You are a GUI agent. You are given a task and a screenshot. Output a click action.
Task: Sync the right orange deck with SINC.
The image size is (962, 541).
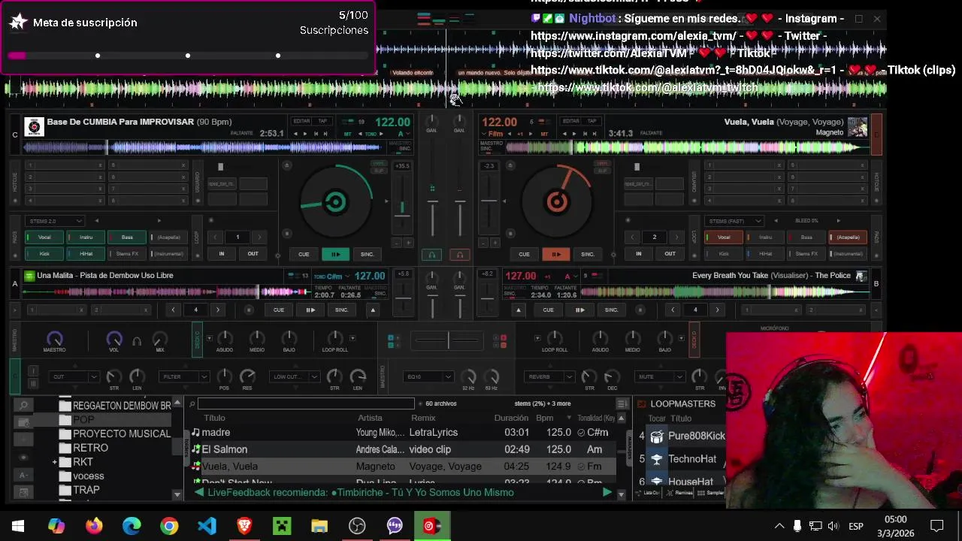coord(587,254)
